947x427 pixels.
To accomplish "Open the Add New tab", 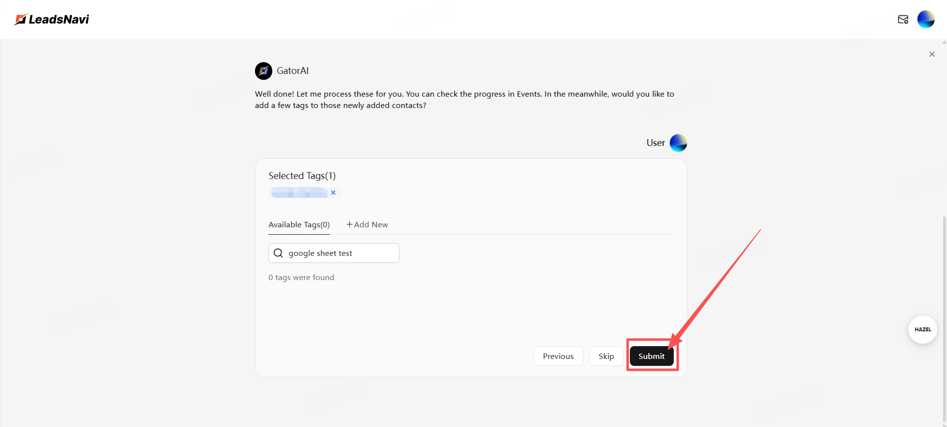I will tap(367, 225).
